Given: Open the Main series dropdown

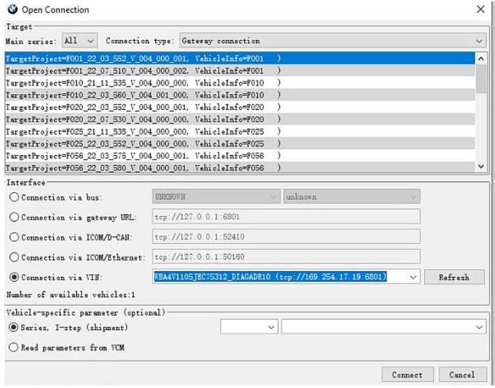Looking at the screenshot, I should tap(80, 40).
